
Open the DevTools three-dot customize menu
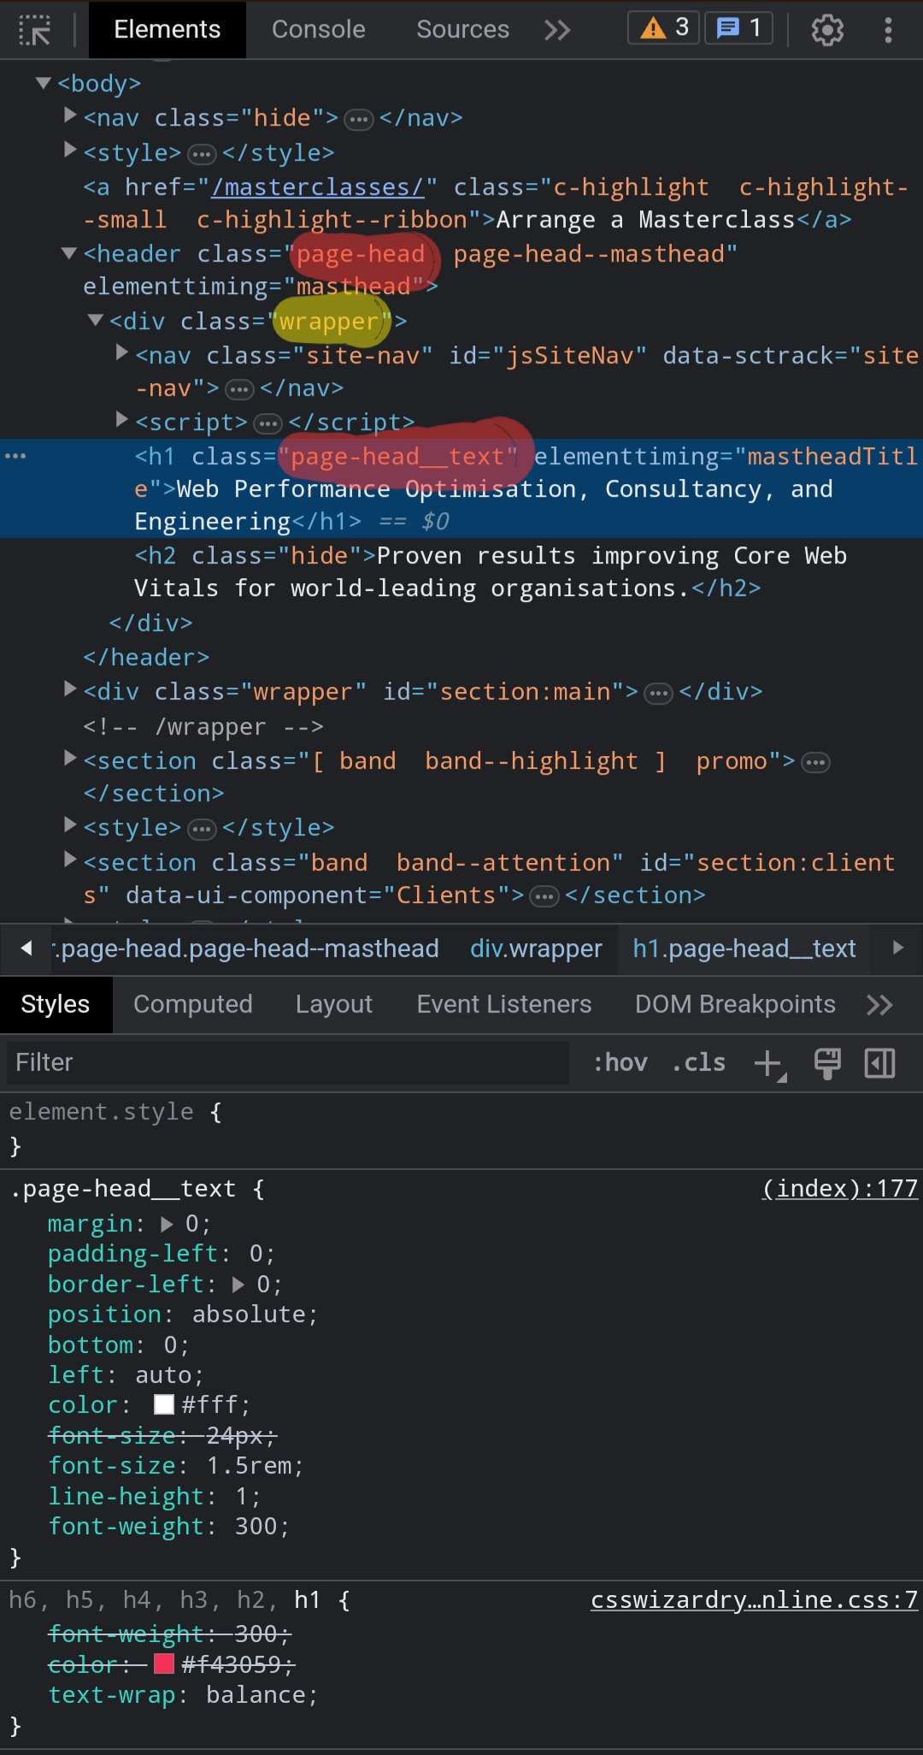(x=888, y=30)
